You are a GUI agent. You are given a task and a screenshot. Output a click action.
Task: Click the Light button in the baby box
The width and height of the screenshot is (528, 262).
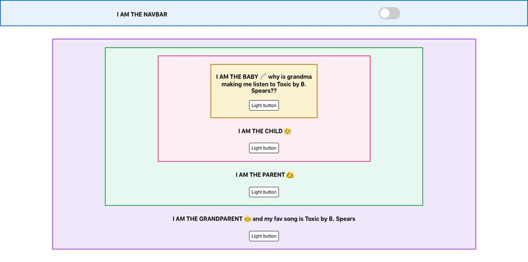tap(264, 106)
